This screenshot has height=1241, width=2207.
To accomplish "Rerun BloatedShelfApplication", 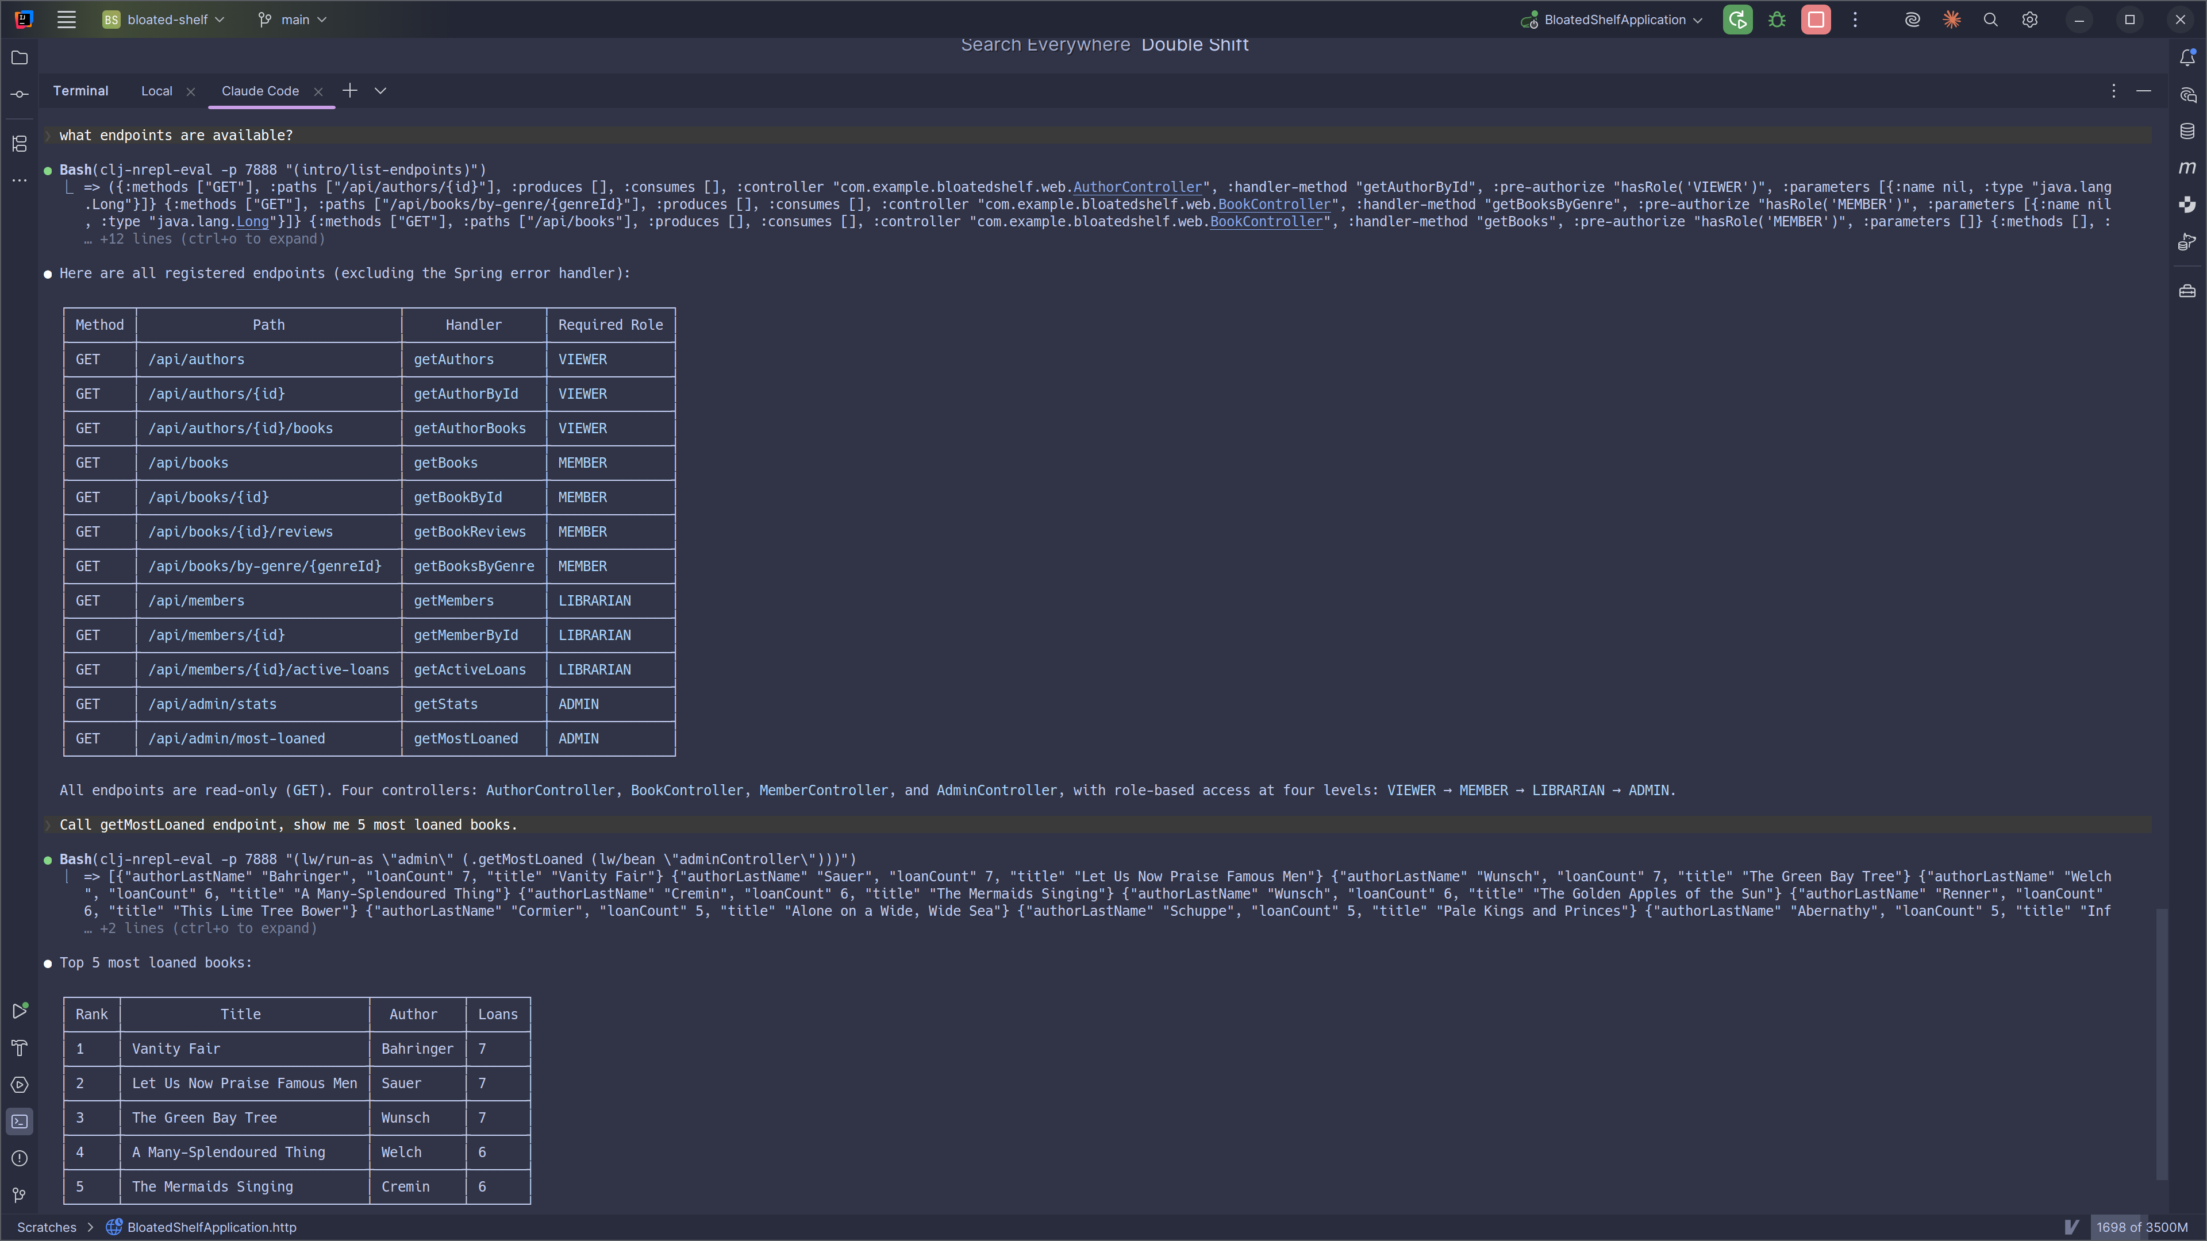I will [x=1737, y=20].
